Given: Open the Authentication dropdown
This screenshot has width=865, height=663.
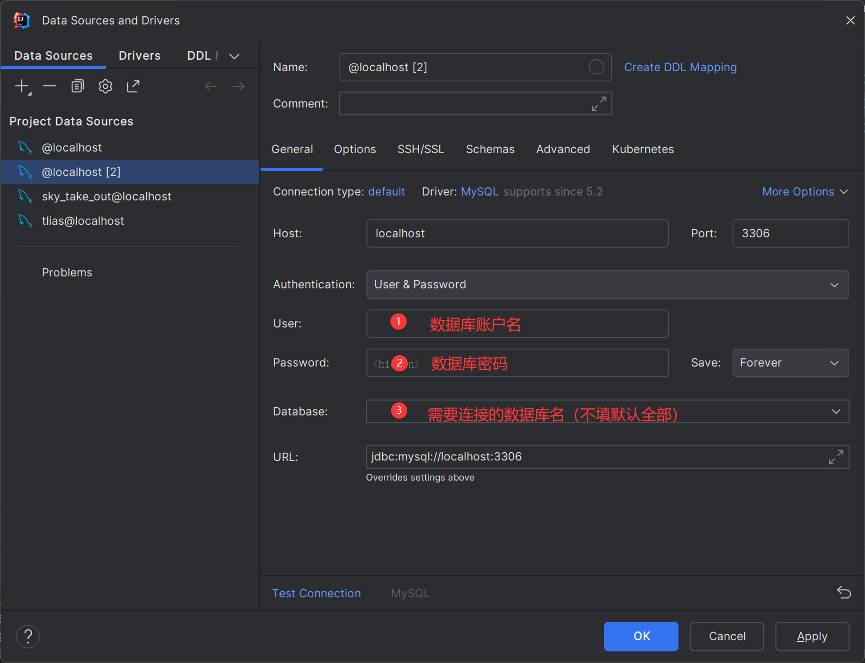Looking at the screenshot, I should tap(608, 285).
